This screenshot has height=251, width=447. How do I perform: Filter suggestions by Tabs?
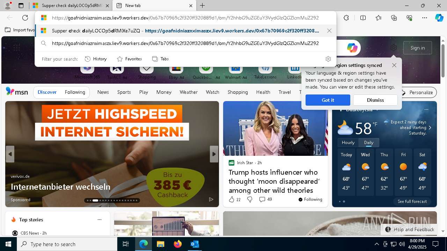160,59
